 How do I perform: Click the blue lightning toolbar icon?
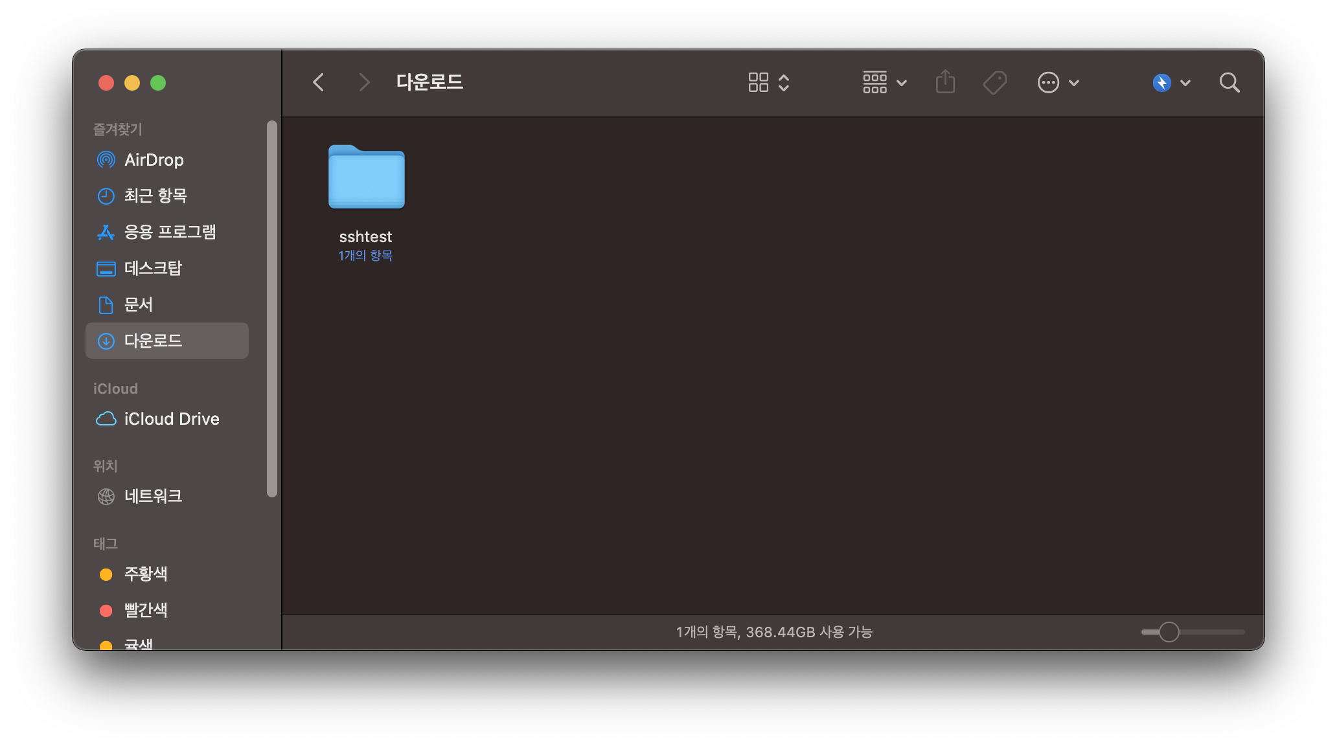(x=1161, y=82)
